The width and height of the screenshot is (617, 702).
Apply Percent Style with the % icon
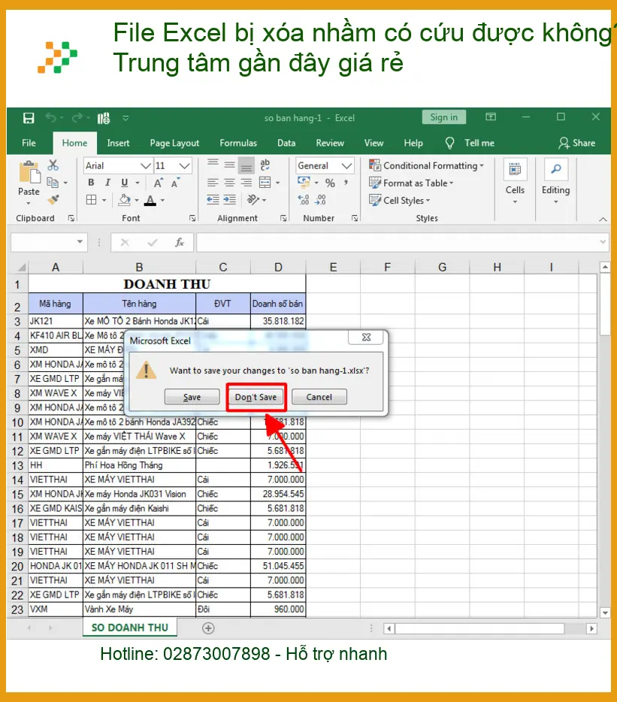pos(330,183)
